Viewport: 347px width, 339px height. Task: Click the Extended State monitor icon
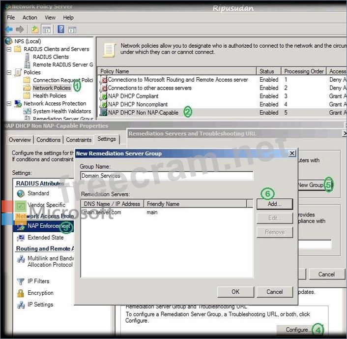pyautogui.click(x=21, y=238)
